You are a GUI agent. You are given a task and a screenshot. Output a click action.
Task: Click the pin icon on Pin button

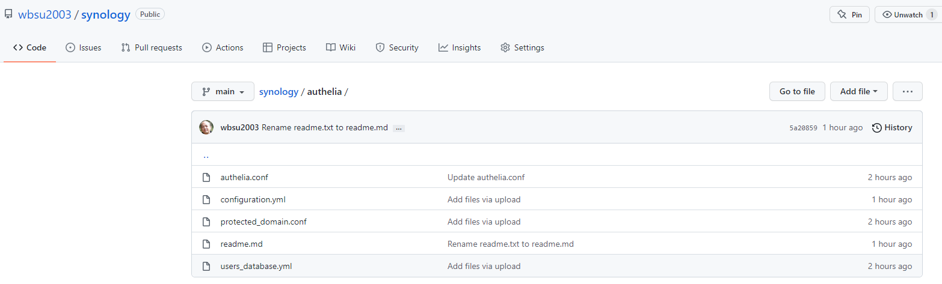click(842, 14)
